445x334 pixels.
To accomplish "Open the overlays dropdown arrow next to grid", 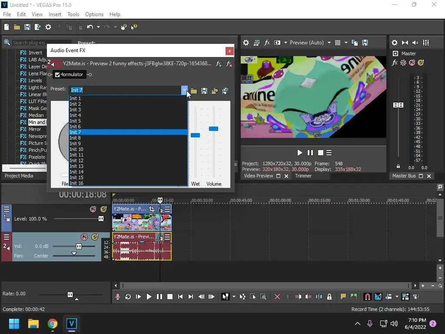I will 346,43.
